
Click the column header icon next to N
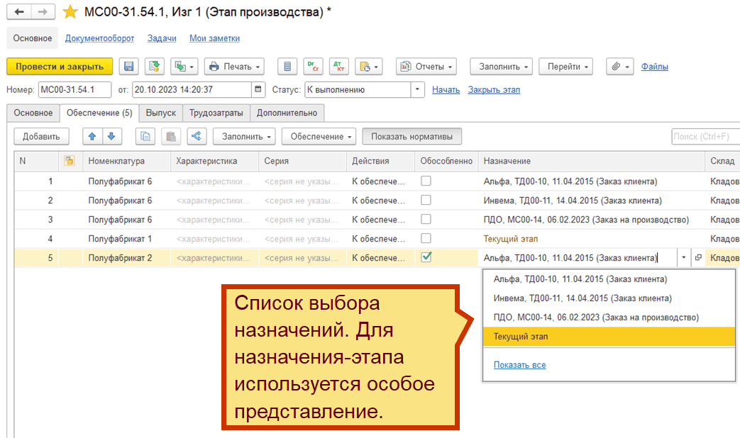[70, 161]
